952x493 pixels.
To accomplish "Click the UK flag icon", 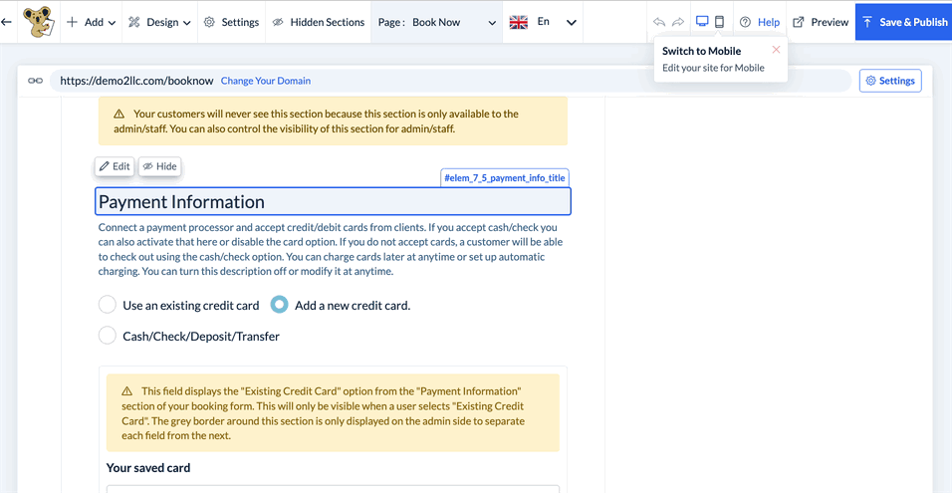I will pos(519,23).
